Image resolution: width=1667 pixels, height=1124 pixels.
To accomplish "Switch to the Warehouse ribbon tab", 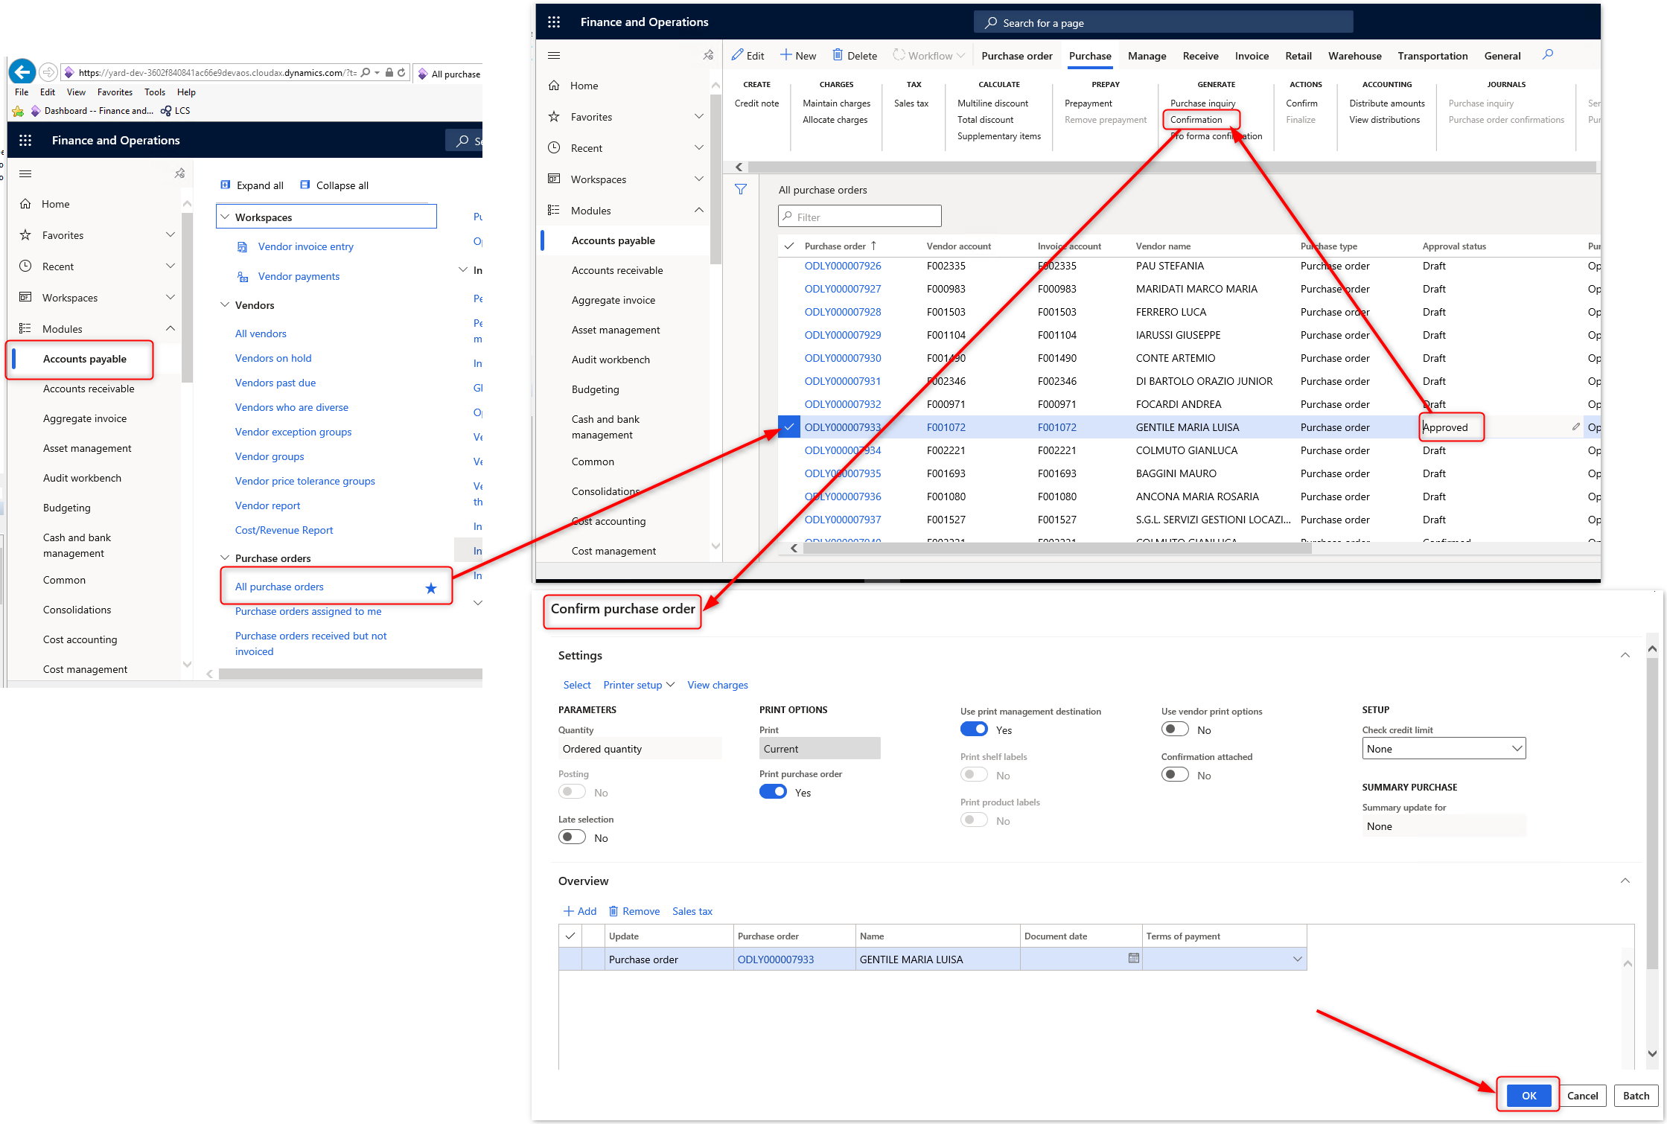I will coord(1354,56).
